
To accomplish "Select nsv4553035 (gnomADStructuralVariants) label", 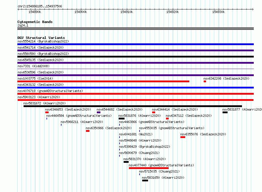I will tap(172, 128).
